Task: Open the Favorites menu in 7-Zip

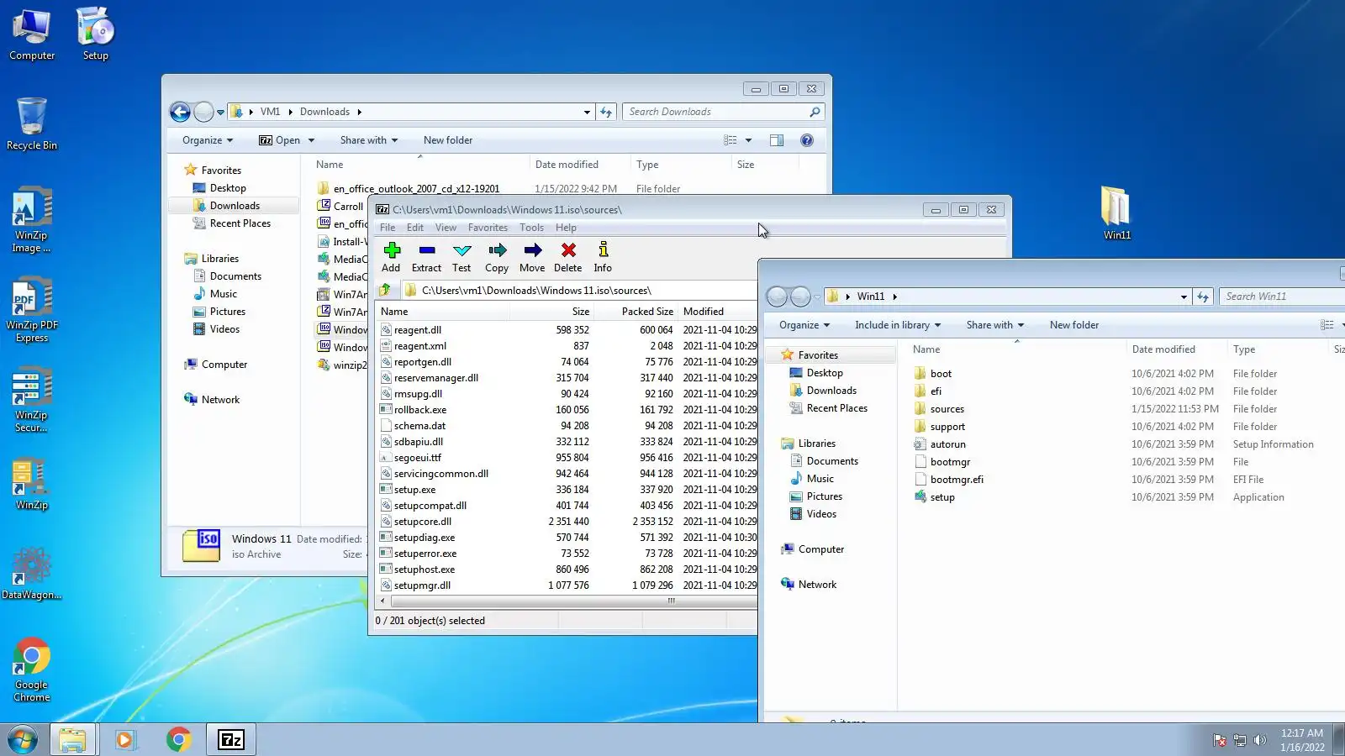Action: (488, 228)
